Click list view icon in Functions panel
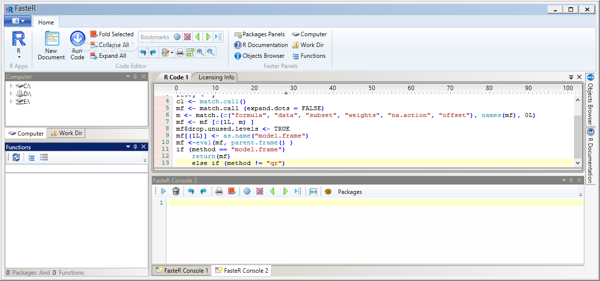Viewport: 600px width, 281px height. click(x=44, y=157)
